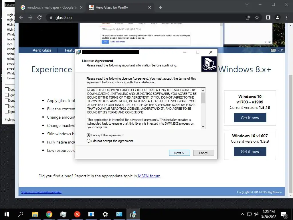Open taskbar search magnifier
Screen dimensions: 293x220
click(x=21, y=214)
